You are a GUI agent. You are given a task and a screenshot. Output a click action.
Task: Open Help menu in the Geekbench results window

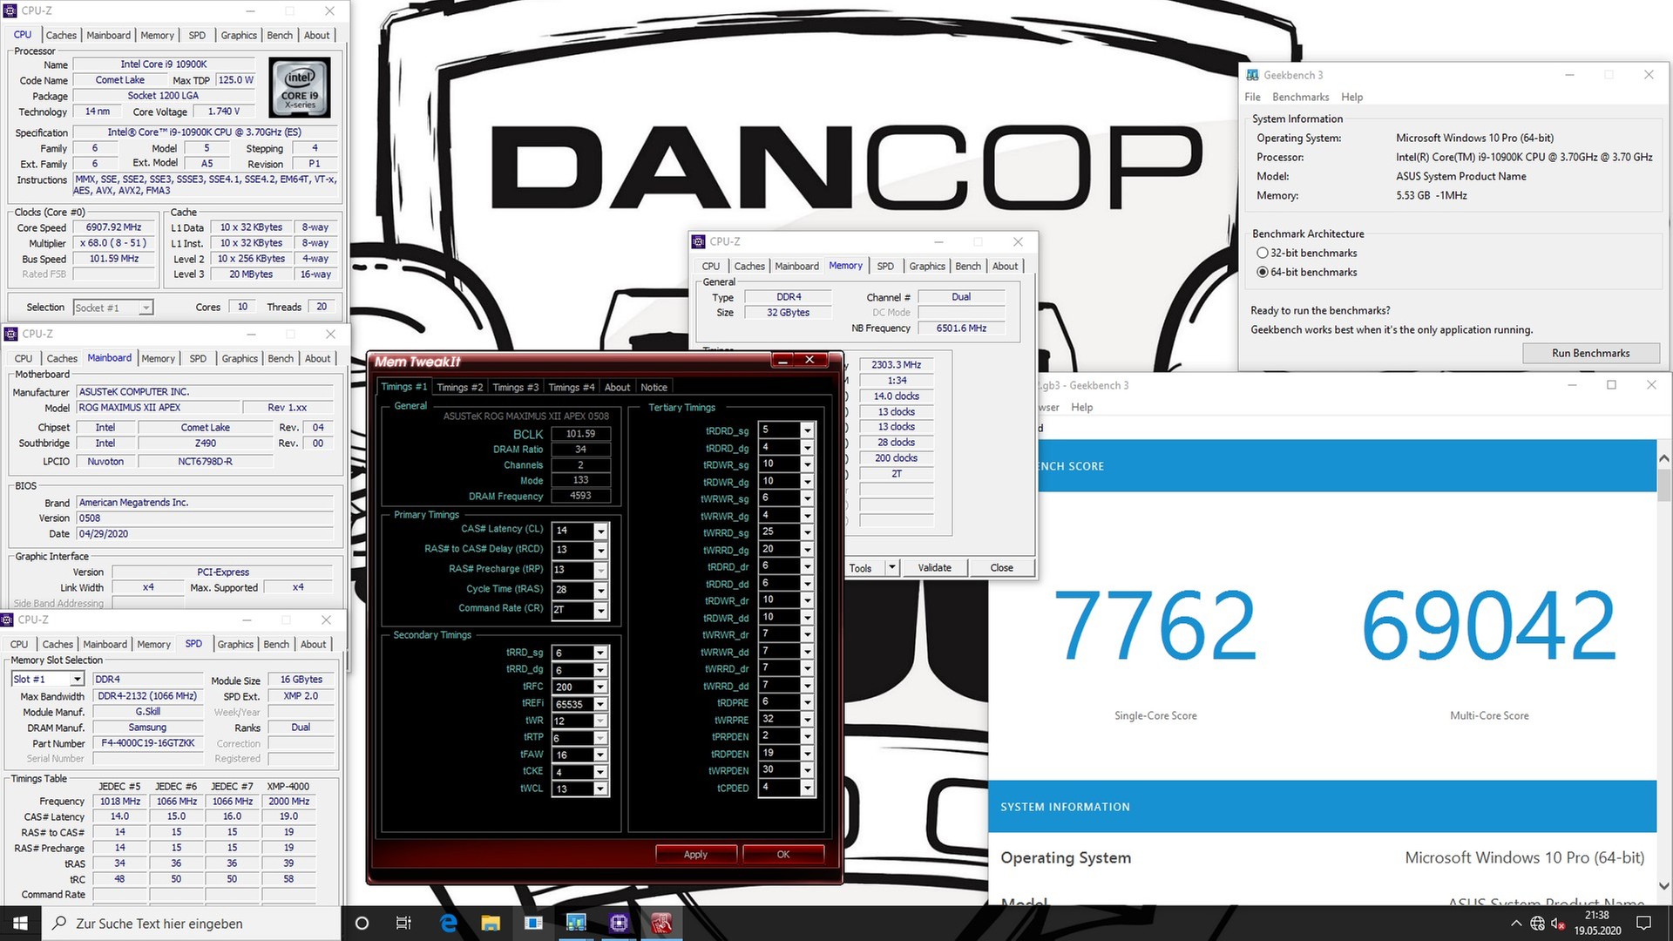coord(1081,407)
